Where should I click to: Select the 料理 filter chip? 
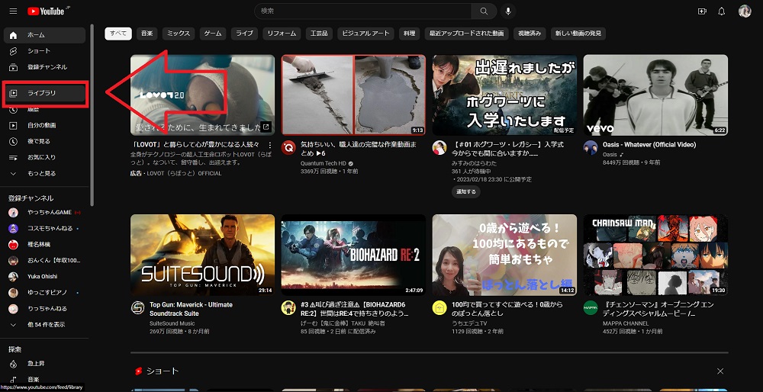pos(409,34)
